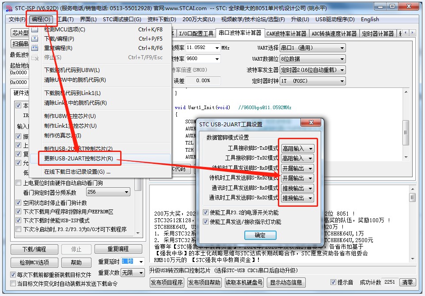
Task: Enable 下次冷启动时P3.2/P3.3为0/0才可下载程序
Action: point(19,229)
